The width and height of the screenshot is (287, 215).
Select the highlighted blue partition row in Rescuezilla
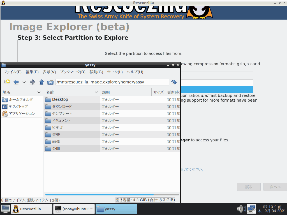point(217,90)
